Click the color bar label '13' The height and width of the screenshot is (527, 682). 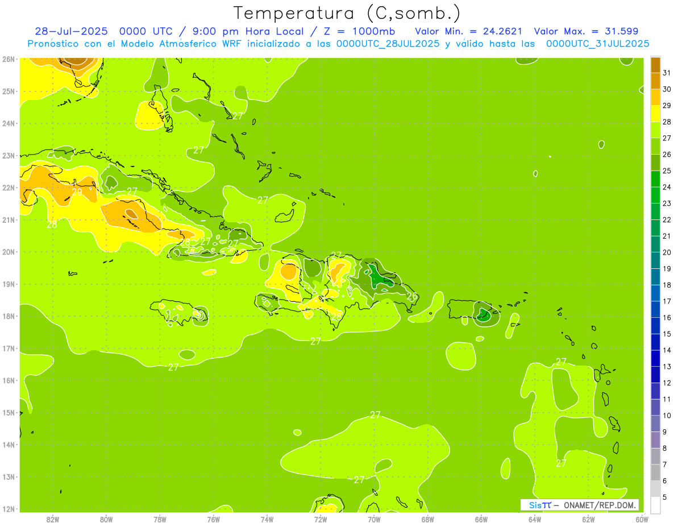(667, 367)
